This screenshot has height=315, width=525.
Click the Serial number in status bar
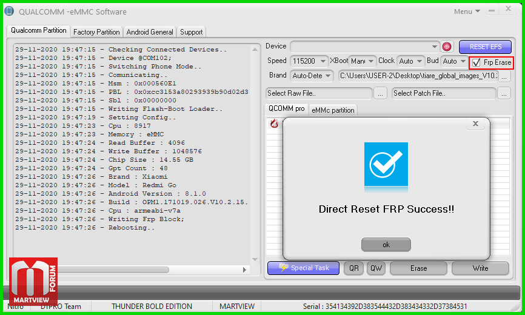385,307
